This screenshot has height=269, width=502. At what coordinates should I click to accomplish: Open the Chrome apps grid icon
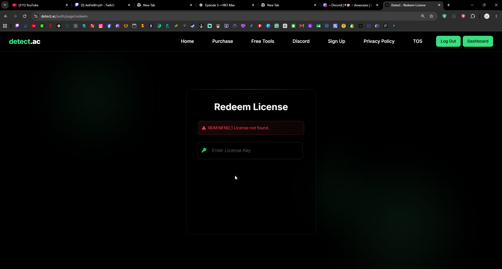point(5,26)
